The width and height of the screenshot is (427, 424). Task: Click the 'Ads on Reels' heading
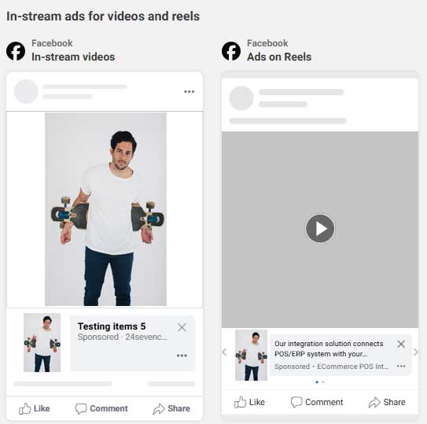pyautogui.click(x=279, y=57)
